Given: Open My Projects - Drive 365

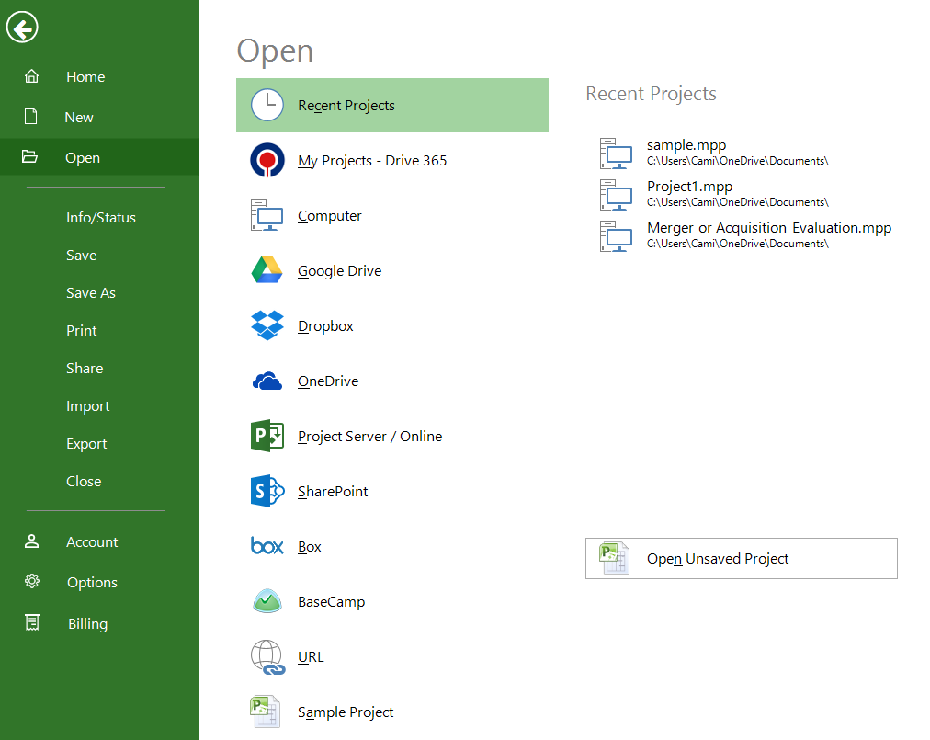Looking at the screenshot, I should tap(371, 160).
